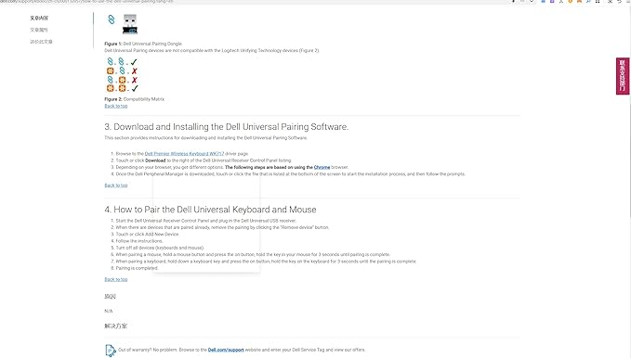Click the out of warranty document icon
This screenshot has height=358, width=631.
click(110, 350)
